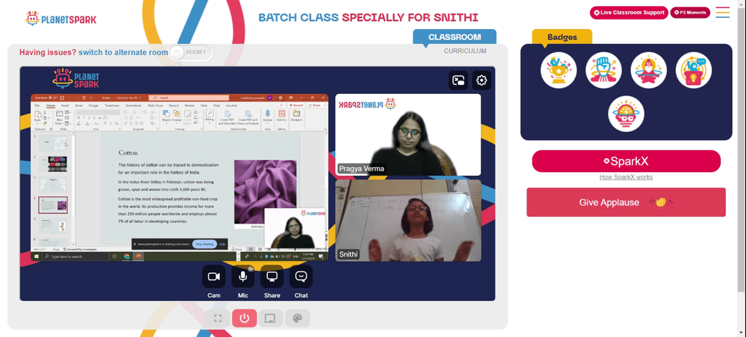Select slide 2 thumbnail in PowerPoint

[x=53, y=164]
